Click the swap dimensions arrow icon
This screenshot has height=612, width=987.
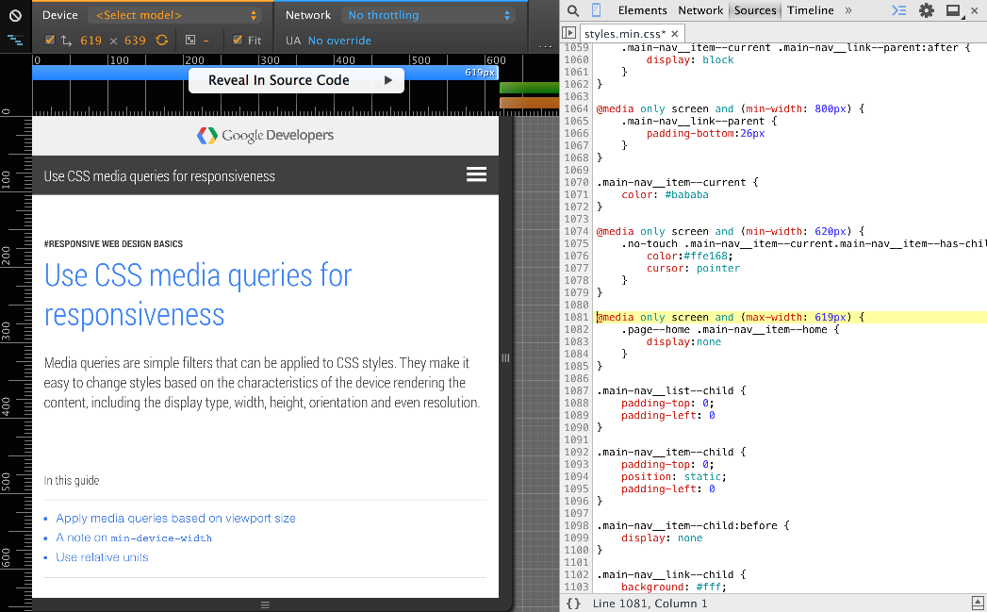[66, 40]
